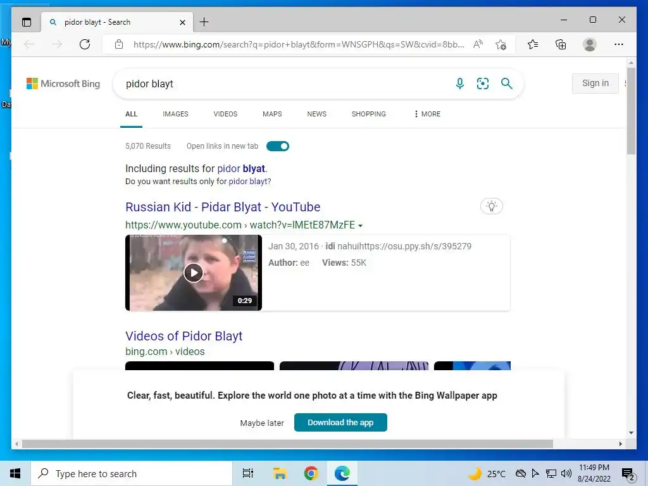Image resolution: width=648 pixels, height=486 pixels.
Task: Open the Favorites list
Action: point(533,44)
